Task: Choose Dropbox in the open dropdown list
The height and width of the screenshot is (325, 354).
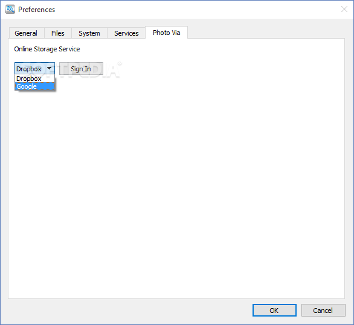Action: [34, 79]
